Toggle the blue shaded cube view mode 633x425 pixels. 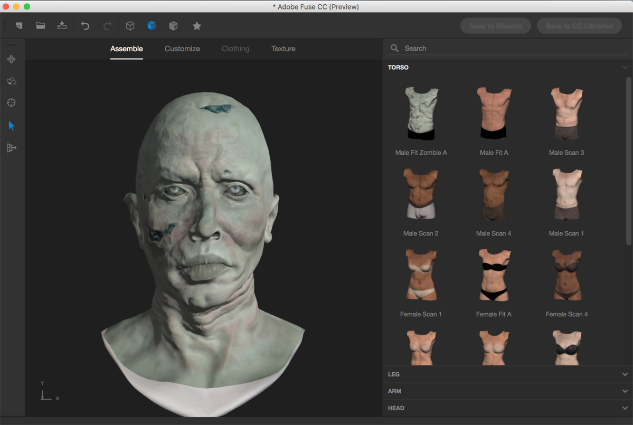click(152, 26)
